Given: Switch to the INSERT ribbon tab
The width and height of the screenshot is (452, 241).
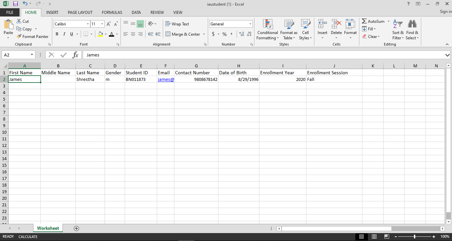Looking at the screenshot, I should point(52,13).
